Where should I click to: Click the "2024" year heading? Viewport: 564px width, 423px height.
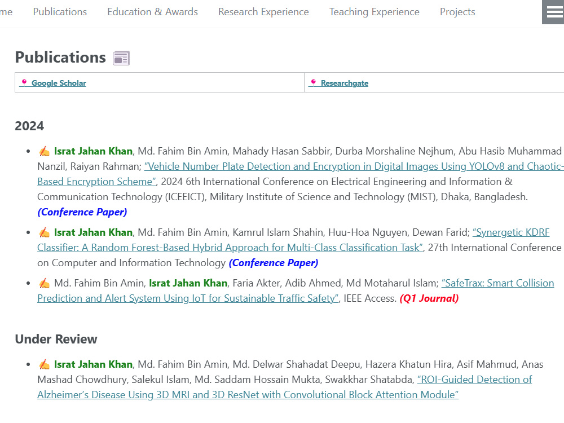point(29,126)
